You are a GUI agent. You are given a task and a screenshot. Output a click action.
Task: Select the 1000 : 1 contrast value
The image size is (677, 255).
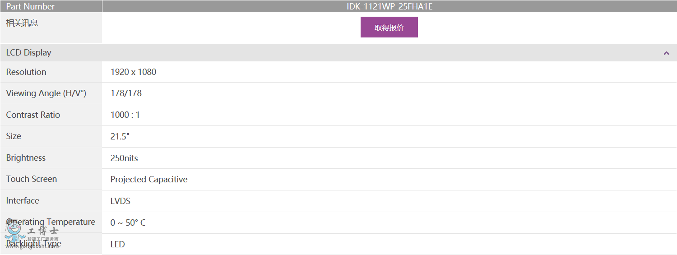(125, 115)
